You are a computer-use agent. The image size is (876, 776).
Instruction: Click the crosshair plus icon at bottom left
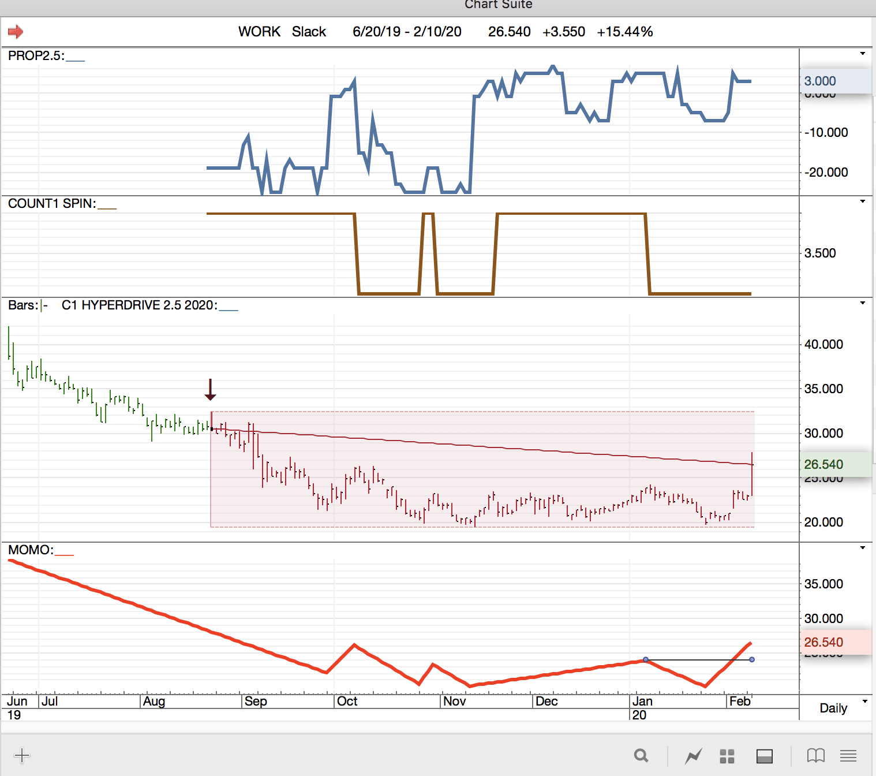coord(21,755)
